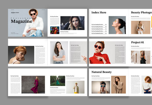
Task: Open photo of woman in black beside wall
Action: (x=141, y=57)
